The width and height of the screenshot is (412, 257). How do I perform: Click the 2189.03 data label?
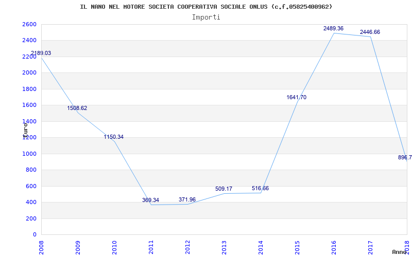click(x=41, y=53)
